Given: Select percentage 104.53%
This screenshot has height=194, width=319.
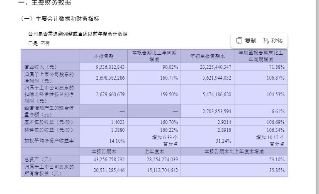Looking at the screenshot, I should click(275, 95).
